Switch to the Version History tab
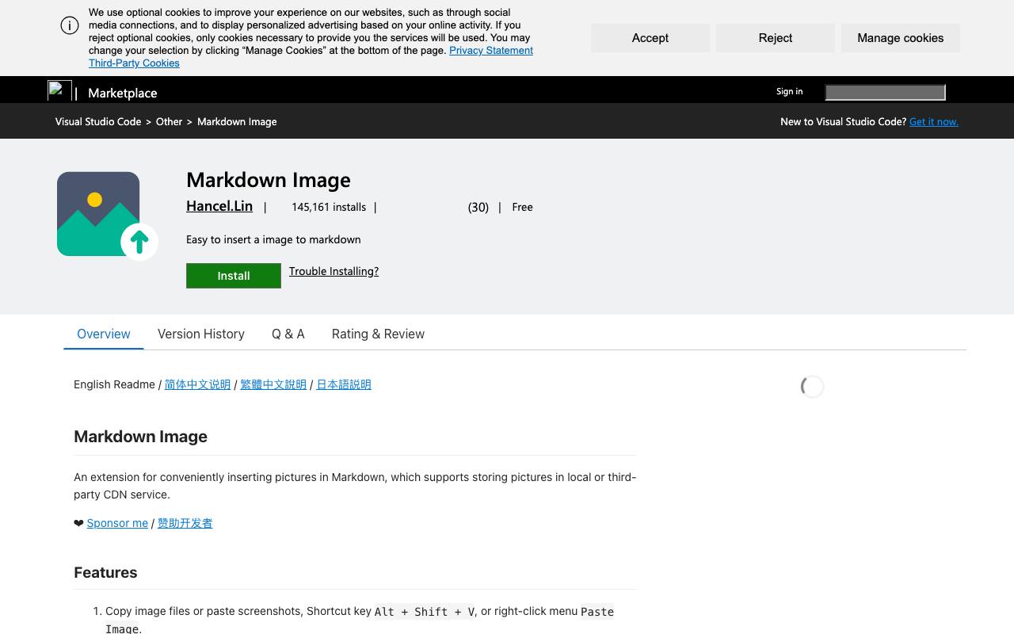This screenshot has width=1014, height=634. [x=201, y=334]
